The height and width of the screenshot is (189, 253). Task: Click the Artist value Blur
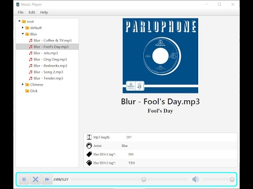coord(124,145)
